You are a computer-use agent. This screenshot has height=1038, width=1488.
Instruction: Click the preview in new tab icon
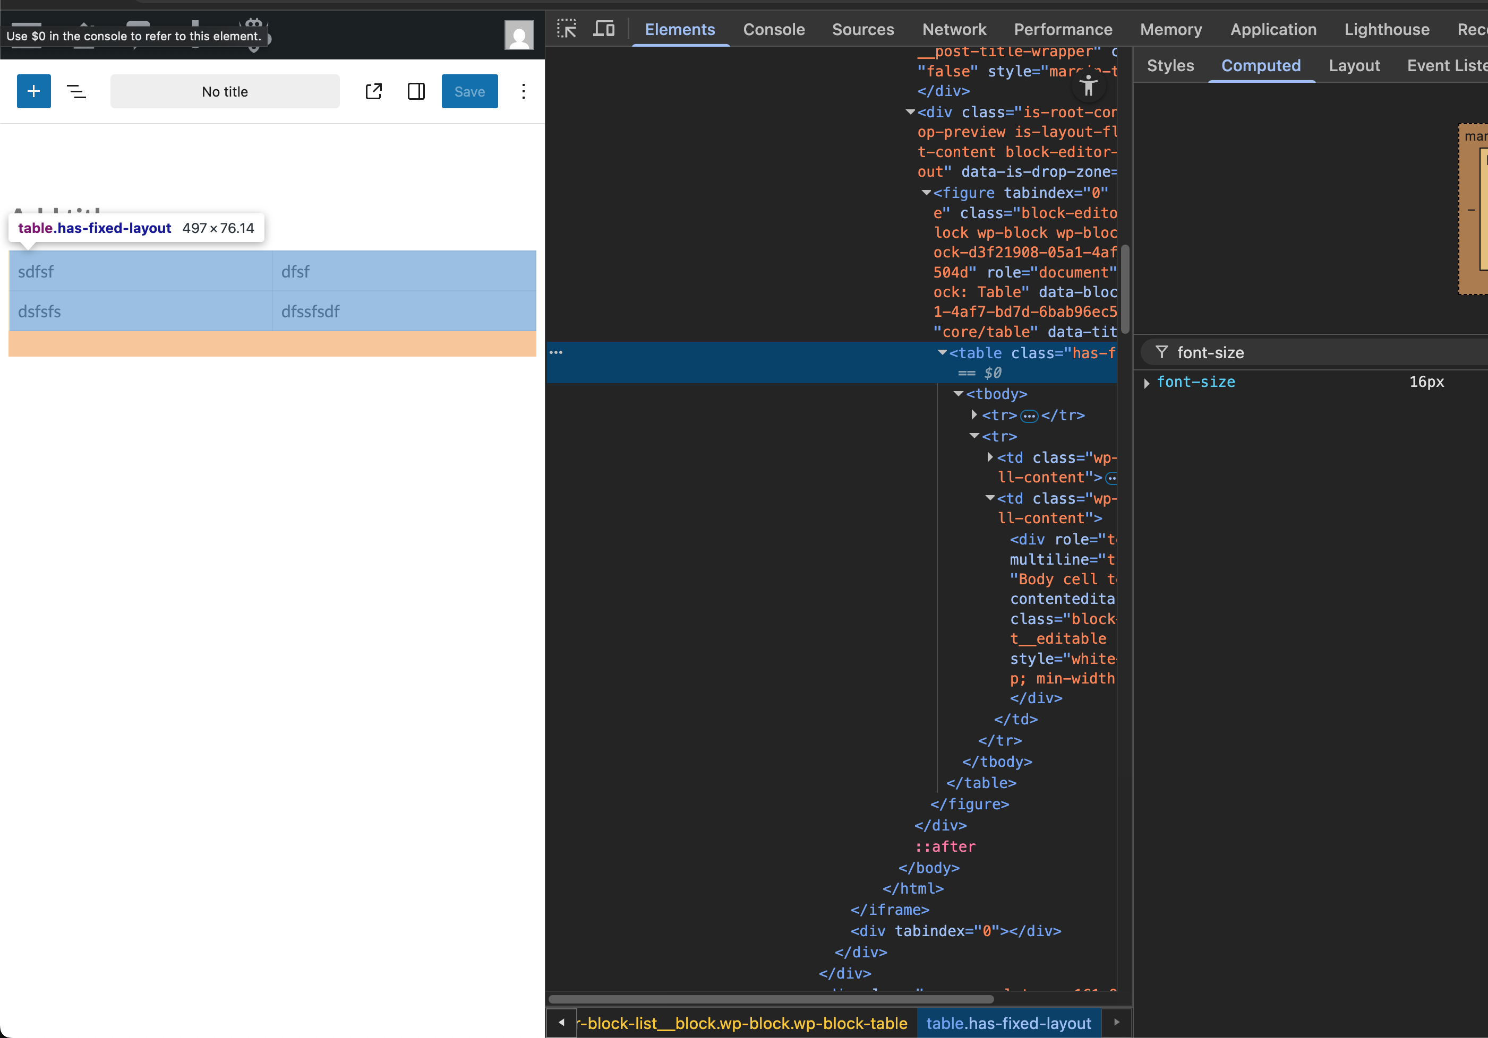pos(374,91)
